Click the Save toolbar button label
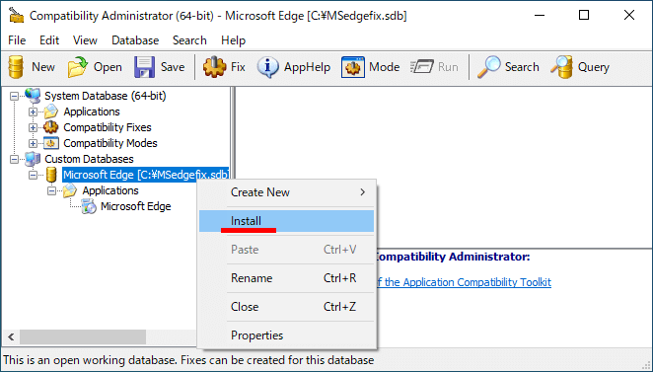 pos(173,67)
